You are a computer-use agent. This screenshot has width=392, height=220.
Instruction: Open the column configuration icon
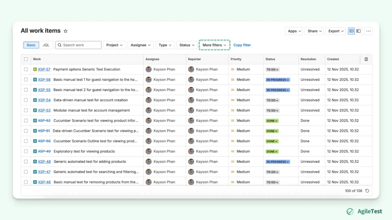coord(366,59)
